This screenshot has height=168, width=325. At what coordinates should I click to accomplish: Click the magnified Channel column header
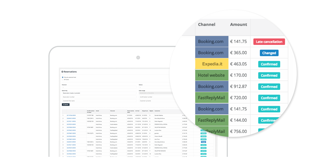pos(207,24)
